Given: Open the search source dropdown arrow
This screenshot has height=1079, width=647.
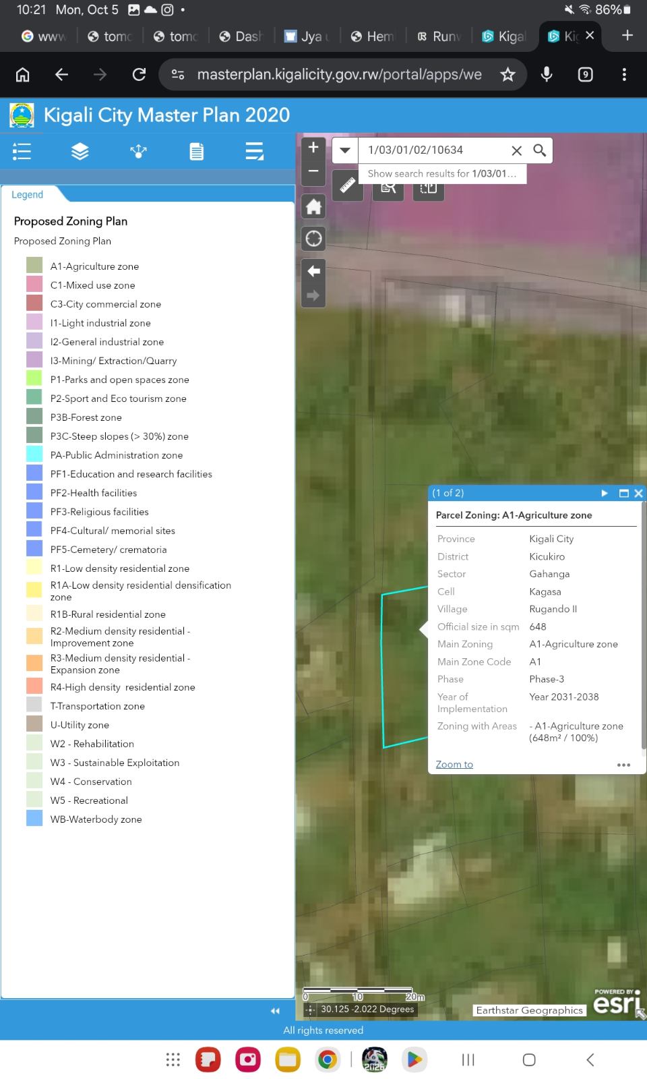Looking at the screenshot, I should point(345,150).
